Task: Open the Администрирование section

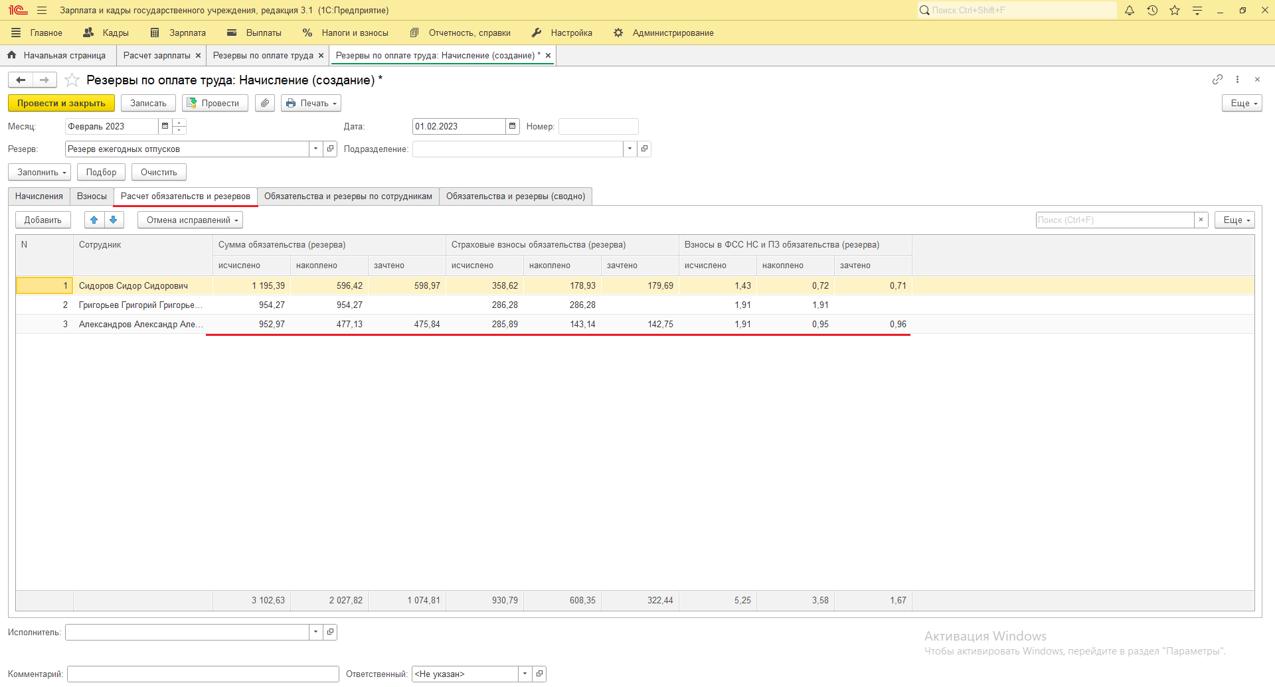Action: pos(664,33)
